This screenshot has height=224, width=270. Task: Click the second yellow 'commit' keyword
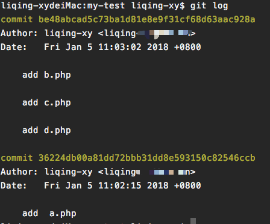click(x=17, y=158)
